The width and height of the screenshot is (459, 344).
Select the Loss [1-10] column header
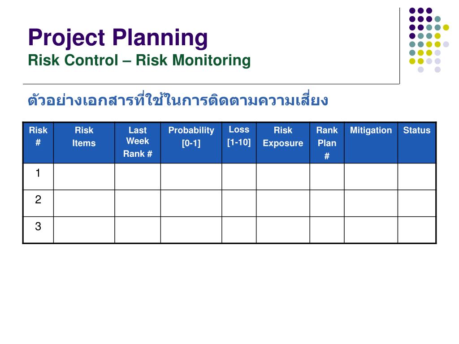(239, 143)
